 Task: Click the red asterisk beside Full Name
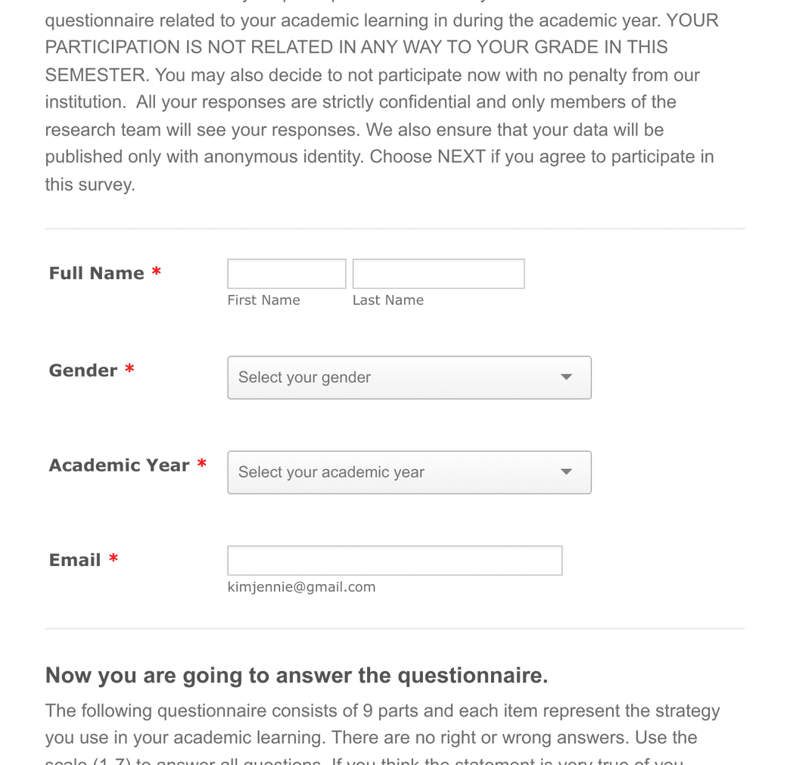(x=156, y=272)
